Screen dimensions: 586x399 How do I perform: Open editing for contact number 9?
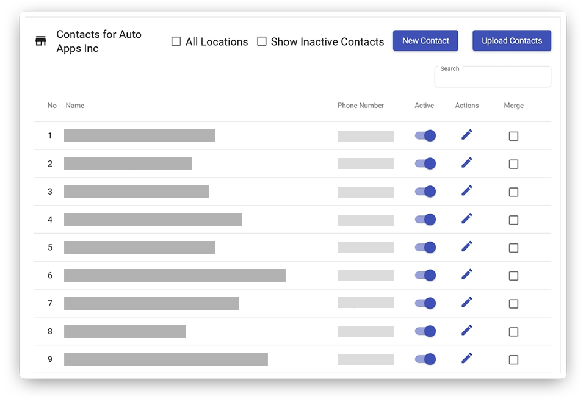pos(467,358)
